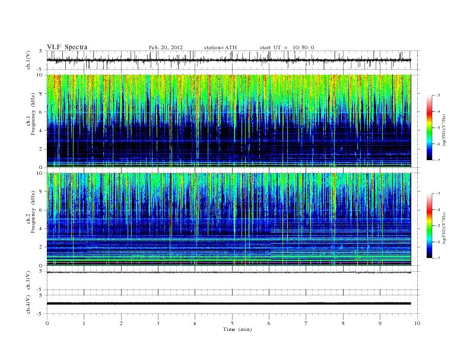Click the "-3" tick on upper colorbar
The height and width of the screenshot is (363, 470).
coord(437,95)
